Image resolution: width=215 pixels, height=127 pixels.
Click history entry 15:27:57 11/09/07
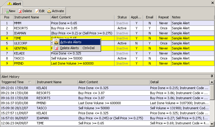pyautogui.click(x=105, y=113)
